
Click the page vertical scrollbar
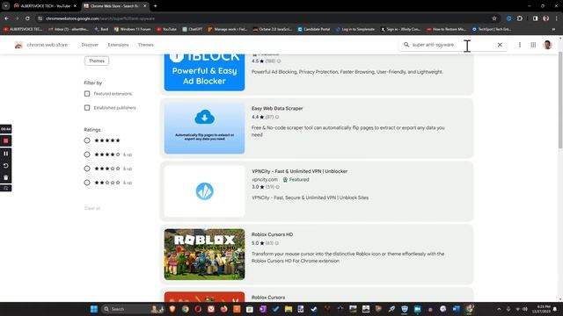coord(560,100)
